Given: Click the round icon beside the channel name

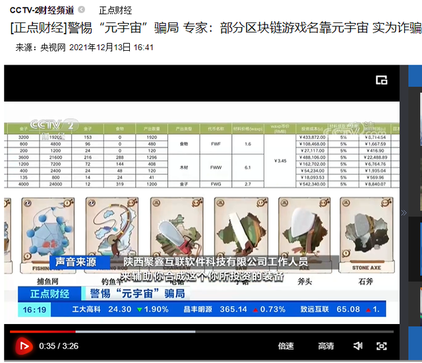Looking at the screenshot, I should pos(81,10).
